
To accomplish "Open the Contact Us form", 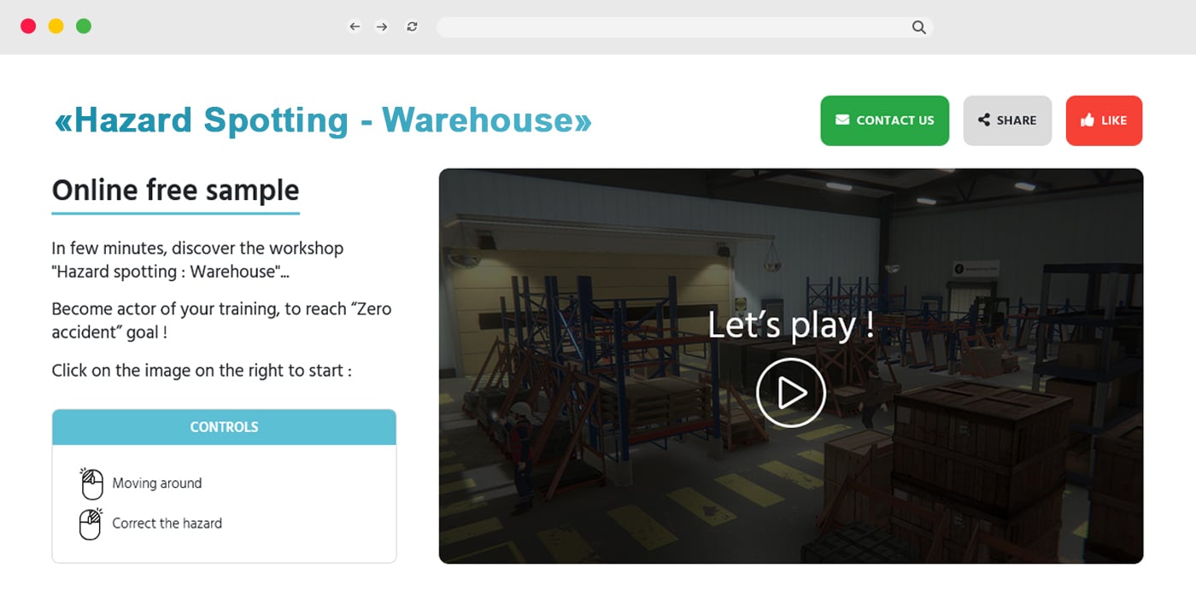I will 884,120.
